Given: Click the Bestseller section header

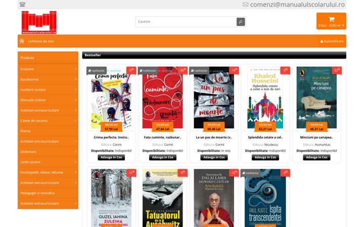Looking at the screenshot, I should coord(214,55).
